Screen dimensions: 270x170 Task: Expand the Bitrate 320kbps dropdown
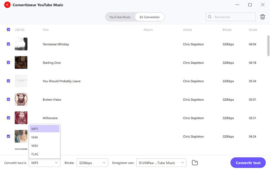[x=92, y=163]
